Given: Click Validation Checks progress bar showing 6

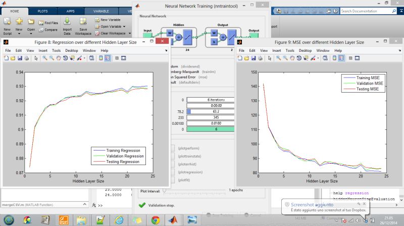Looking at the screenshot, I should click(210, 129).
